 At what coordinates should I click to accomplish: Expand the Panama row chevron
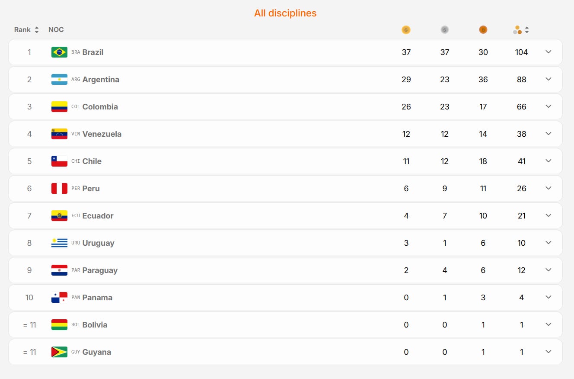(x=548, y=297)
